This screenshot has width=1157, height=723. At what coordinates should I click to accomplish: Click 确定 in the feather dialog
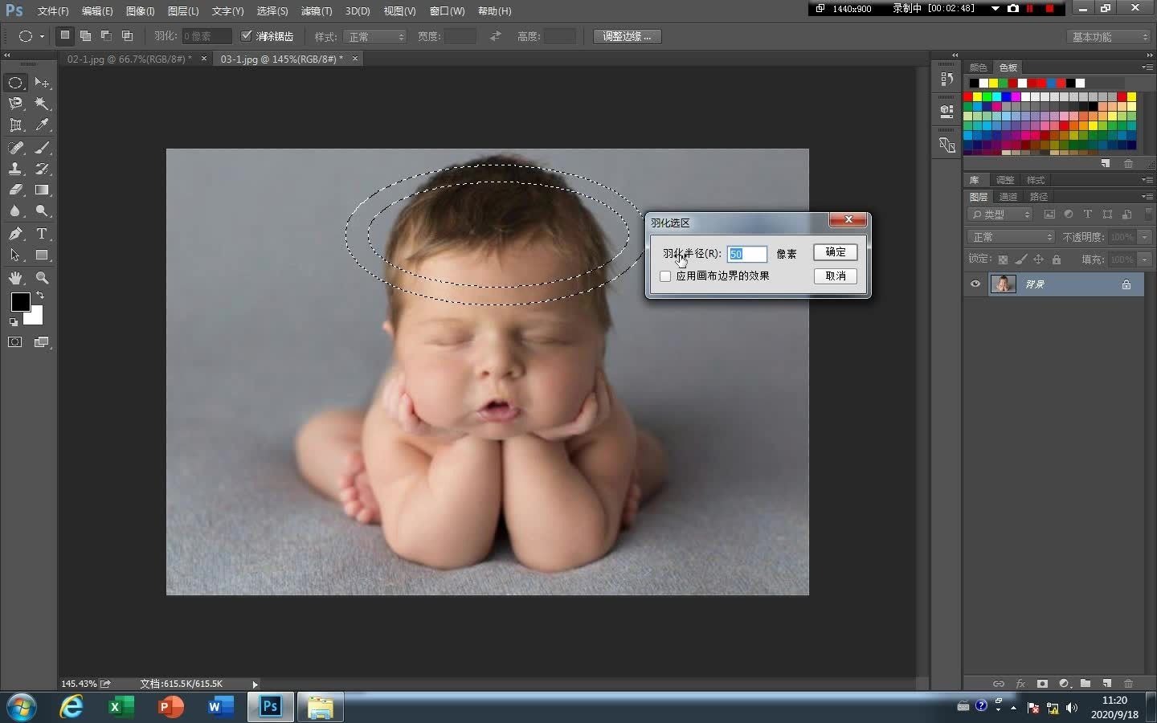tap(835, 252)
